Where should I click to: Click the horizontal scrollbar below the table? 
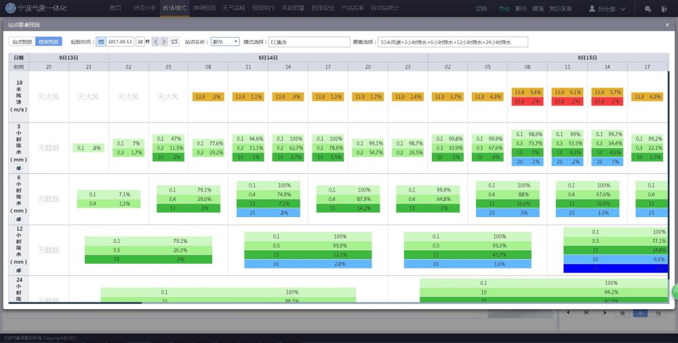pyautogui.click(x=75, y=303)
